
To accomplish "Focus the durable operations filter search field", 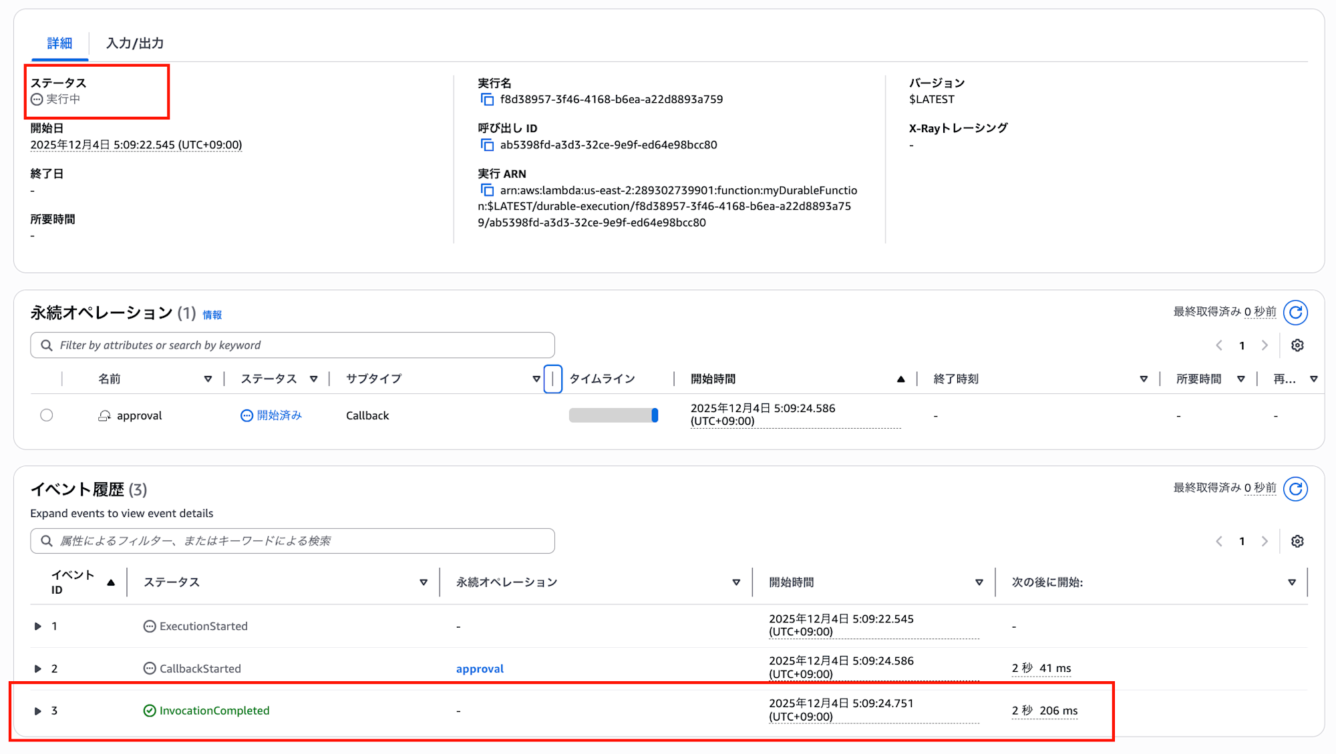I will pos(293,345).
